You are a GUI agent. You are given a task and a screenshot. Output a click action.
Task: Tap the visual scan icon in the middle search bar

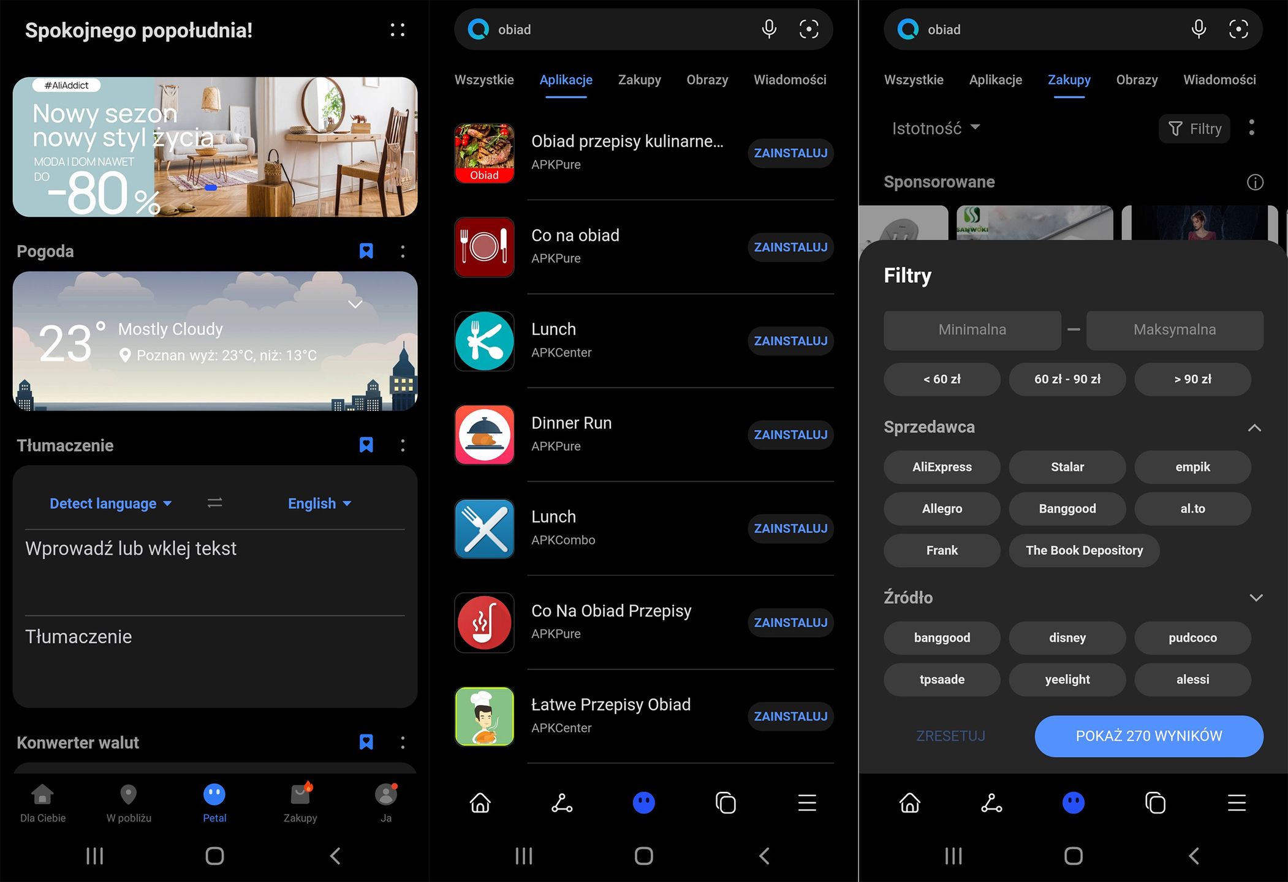pos(809,29)
